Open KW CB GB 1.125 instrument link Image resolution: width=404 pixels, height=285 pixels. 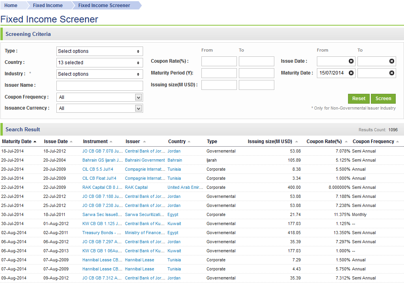(102, 224)
